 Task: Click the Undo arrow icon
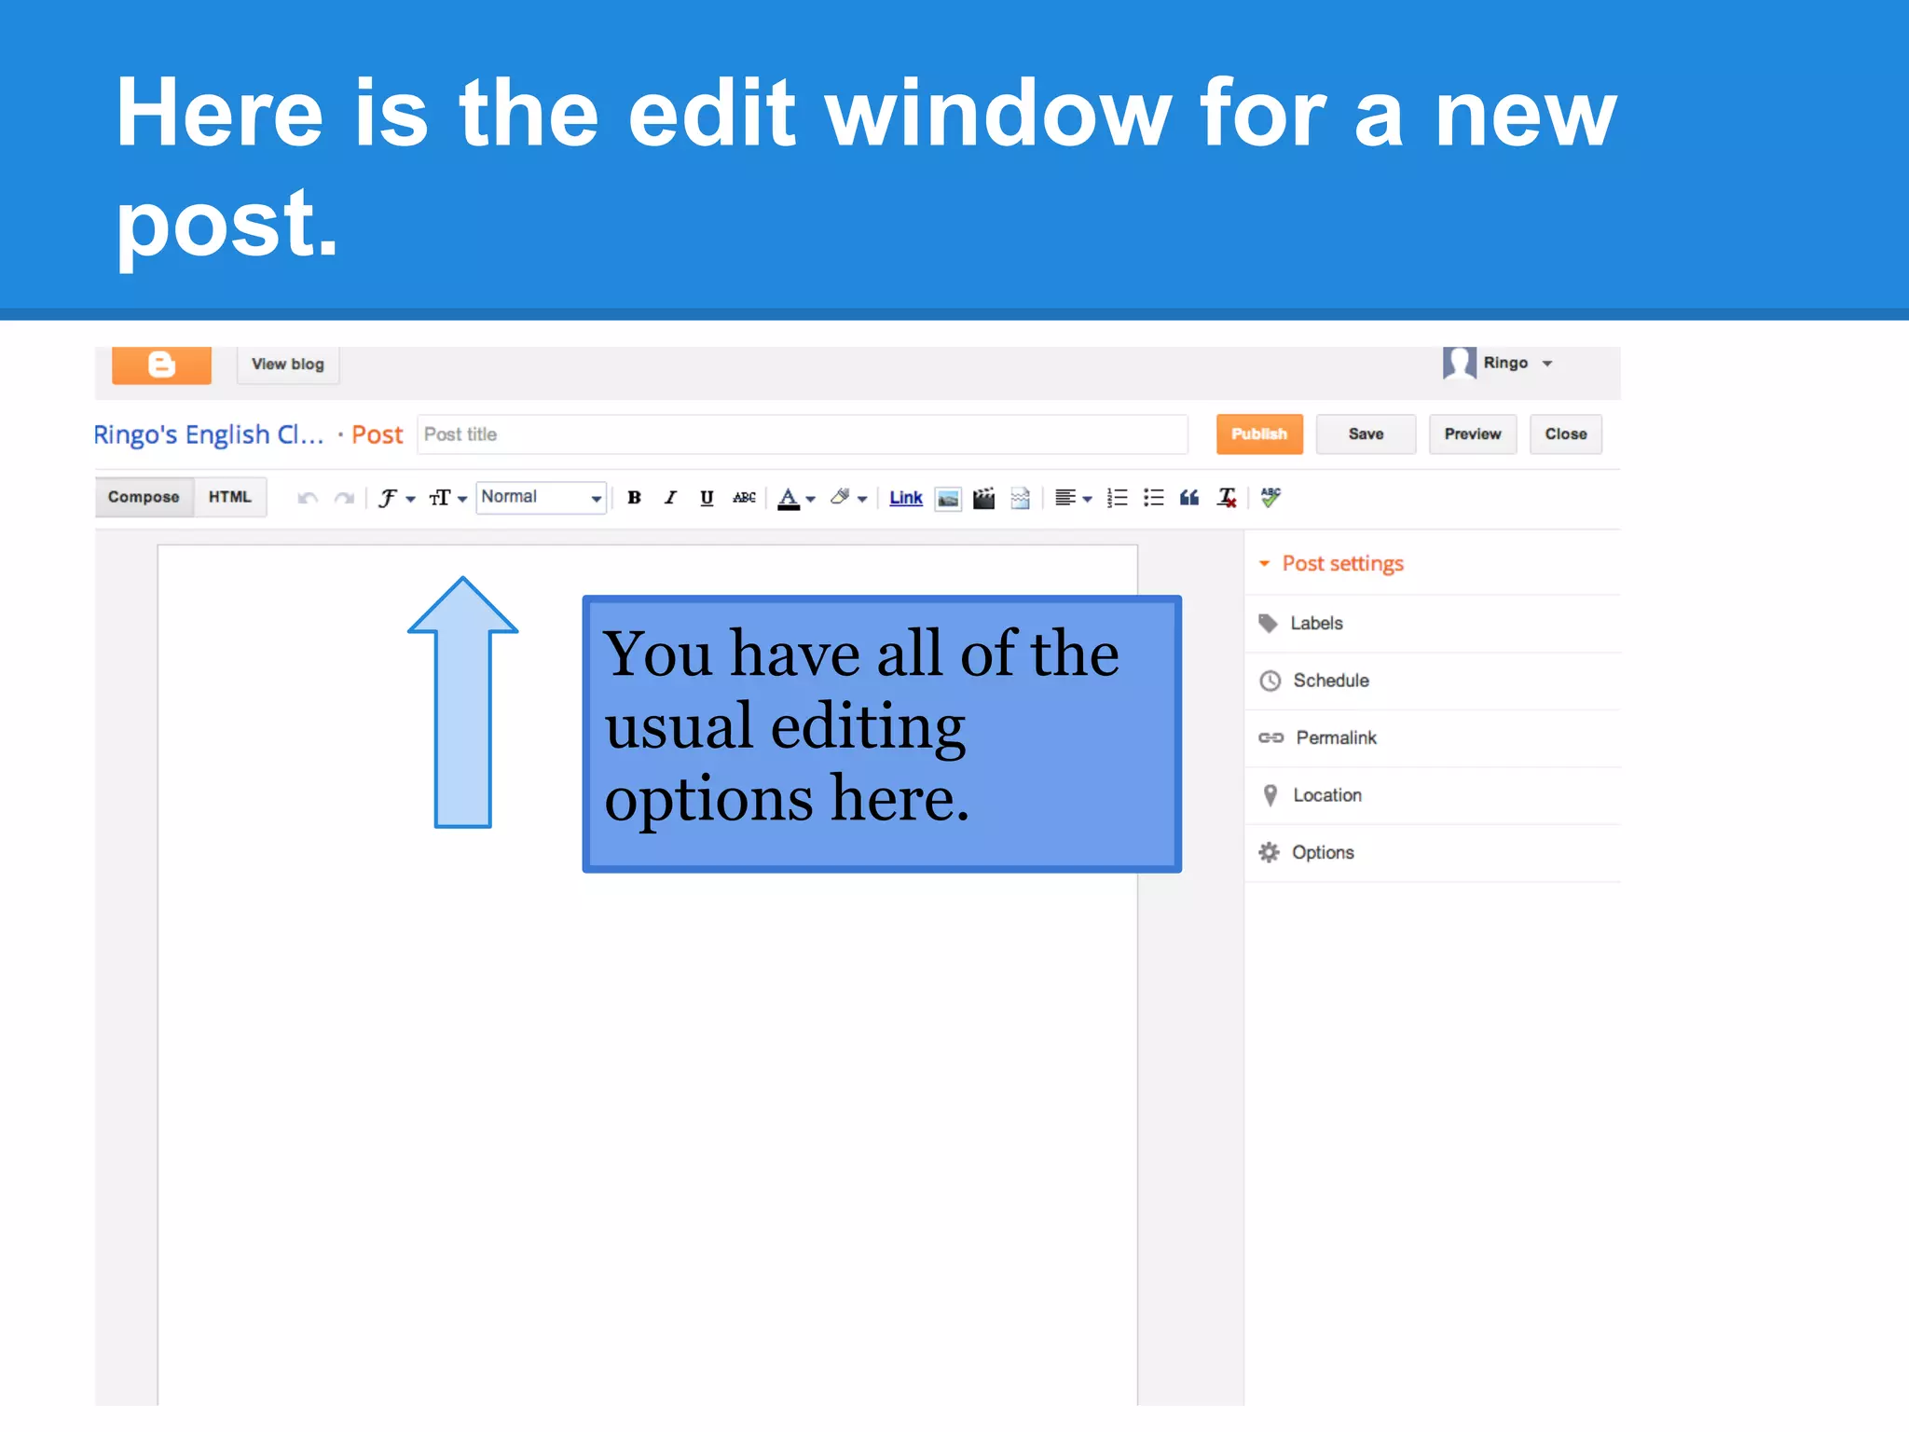coord(308,498)
